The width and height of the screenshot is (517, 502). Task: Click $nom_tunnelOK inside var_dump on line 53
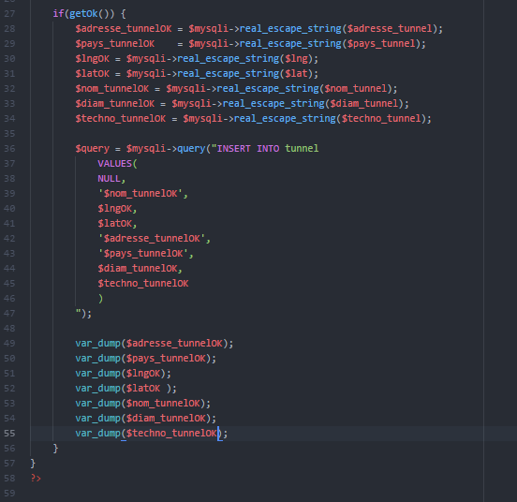coord(163,404)
